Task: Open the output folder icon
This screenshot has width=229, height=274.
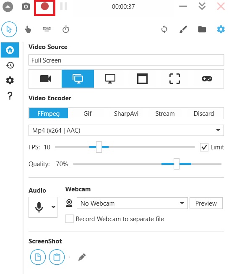Action: point(202,29)
